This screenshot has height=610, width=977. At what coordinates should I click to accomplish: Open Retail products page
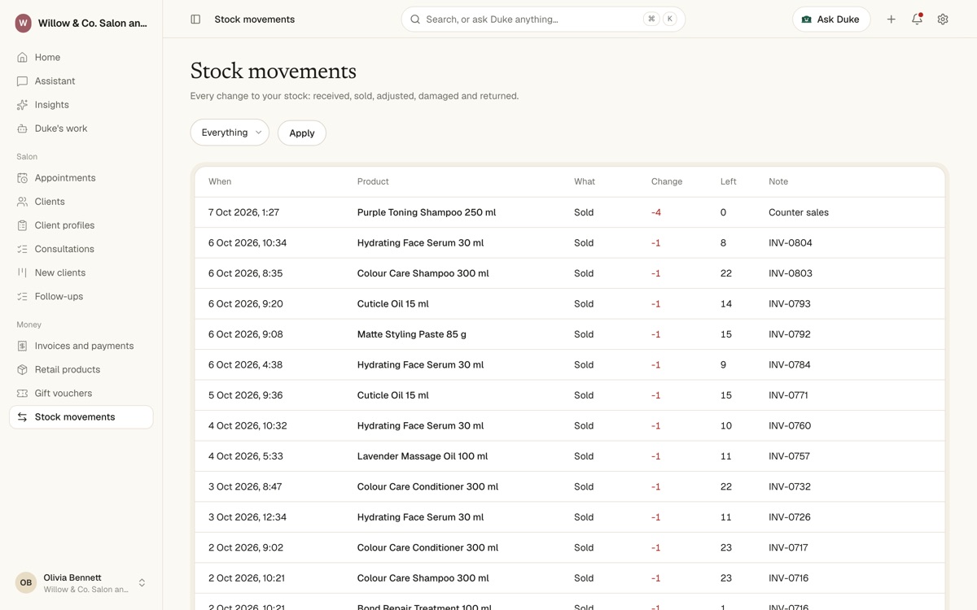click(x=81, y=369)
